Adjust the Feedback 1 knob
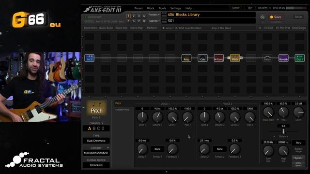 (x=172, y=149)
